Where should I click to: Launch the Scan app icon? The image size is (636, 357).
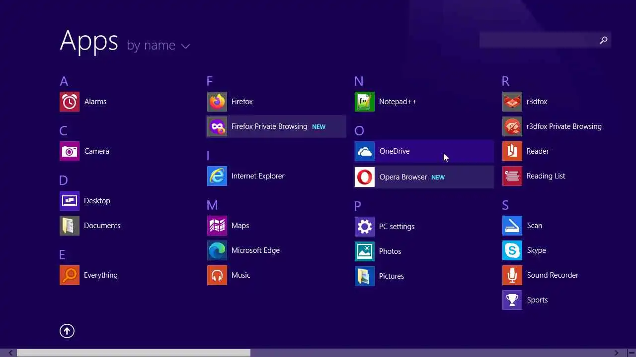pos(512,226)
